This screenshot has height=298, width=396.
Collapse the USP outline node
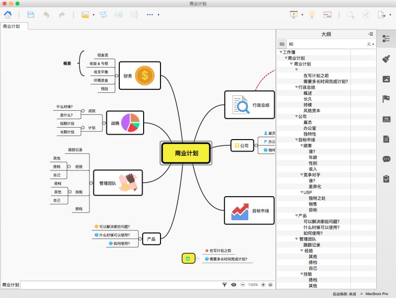(302, 192)
